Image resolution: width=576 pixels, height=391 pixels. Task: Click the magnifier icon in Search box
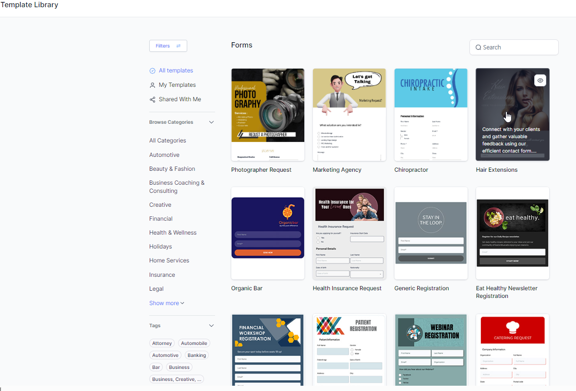[478, 47]
